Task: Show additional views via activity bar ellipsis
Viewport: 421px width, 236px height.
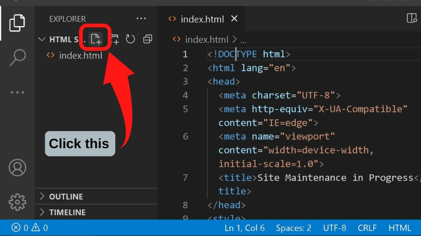Action: tap(17, 93)
